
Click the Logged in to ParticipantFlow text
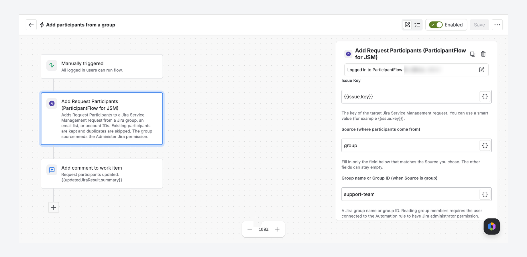coord(376,70)
